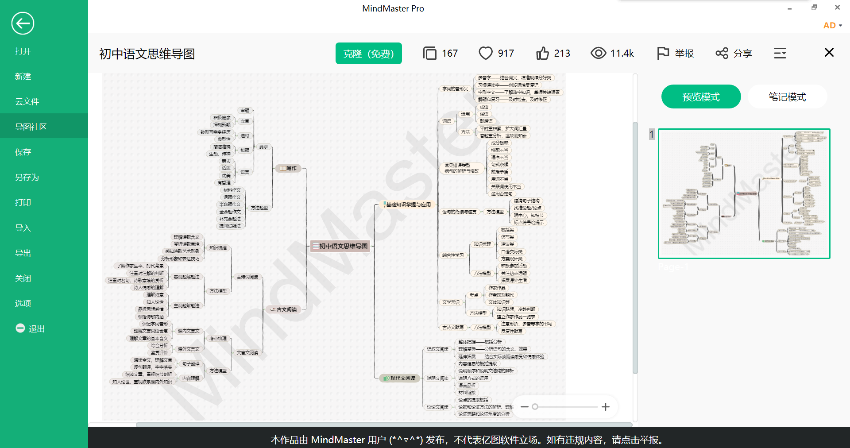Click the 记叙文阅读 node
The width and height of the screenshot is (850, 448).
click(437, 349)
